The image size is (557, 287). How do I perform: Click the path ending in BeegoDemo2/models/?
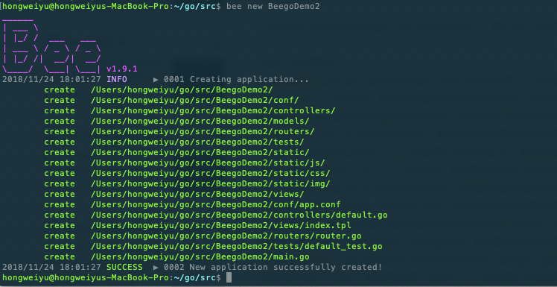point(200,121)
